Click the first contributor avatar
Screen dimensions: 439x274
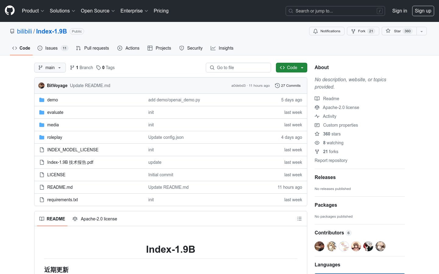click(x=319, y=246)
